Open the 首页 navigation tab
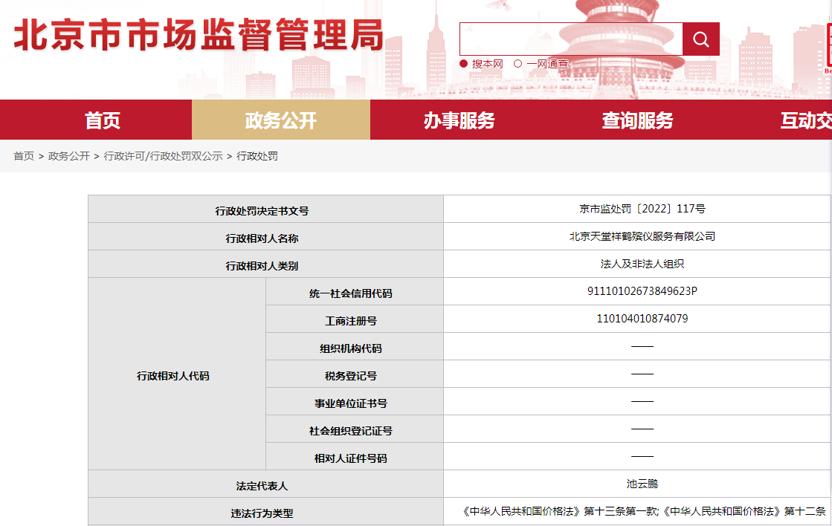 coord(103,120)
